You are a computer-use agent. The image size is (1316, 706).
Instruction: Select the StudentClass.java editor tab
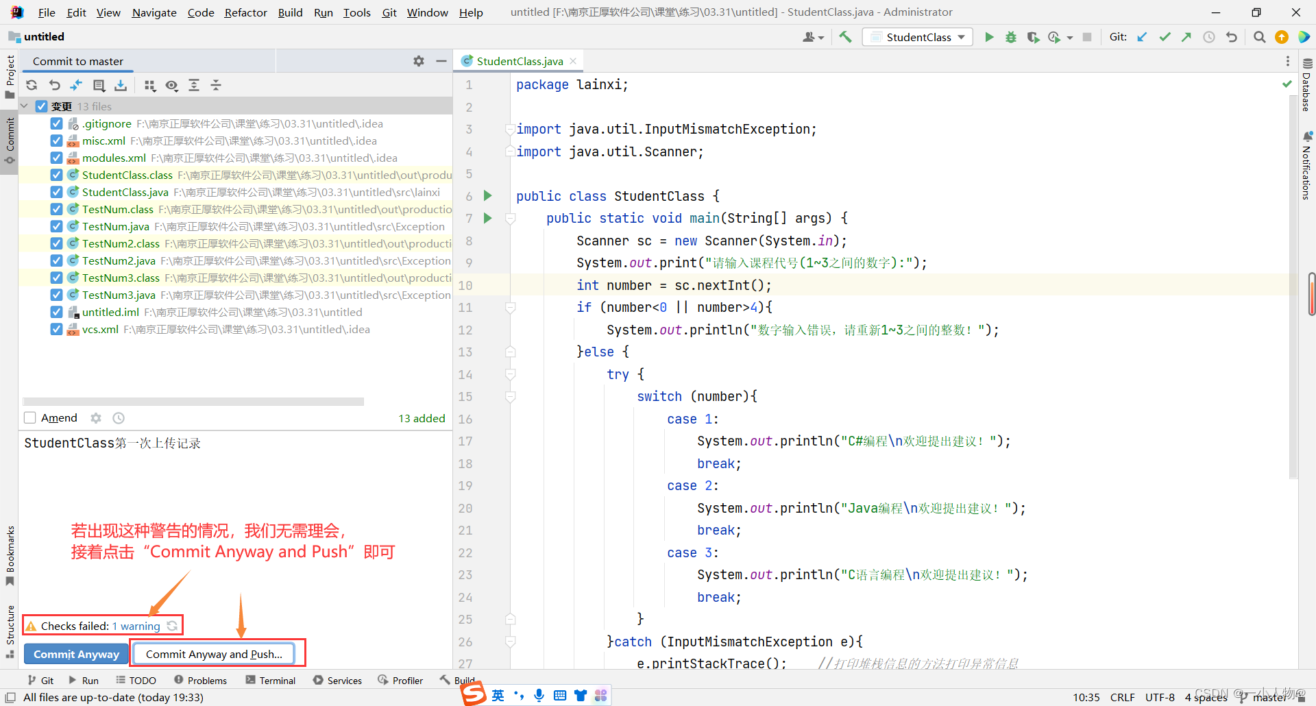click(x=520, y=61)
